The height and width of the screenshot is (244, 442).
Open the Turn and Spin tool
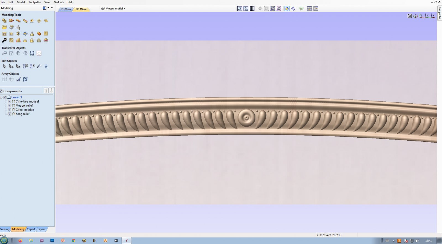(25, 21)
